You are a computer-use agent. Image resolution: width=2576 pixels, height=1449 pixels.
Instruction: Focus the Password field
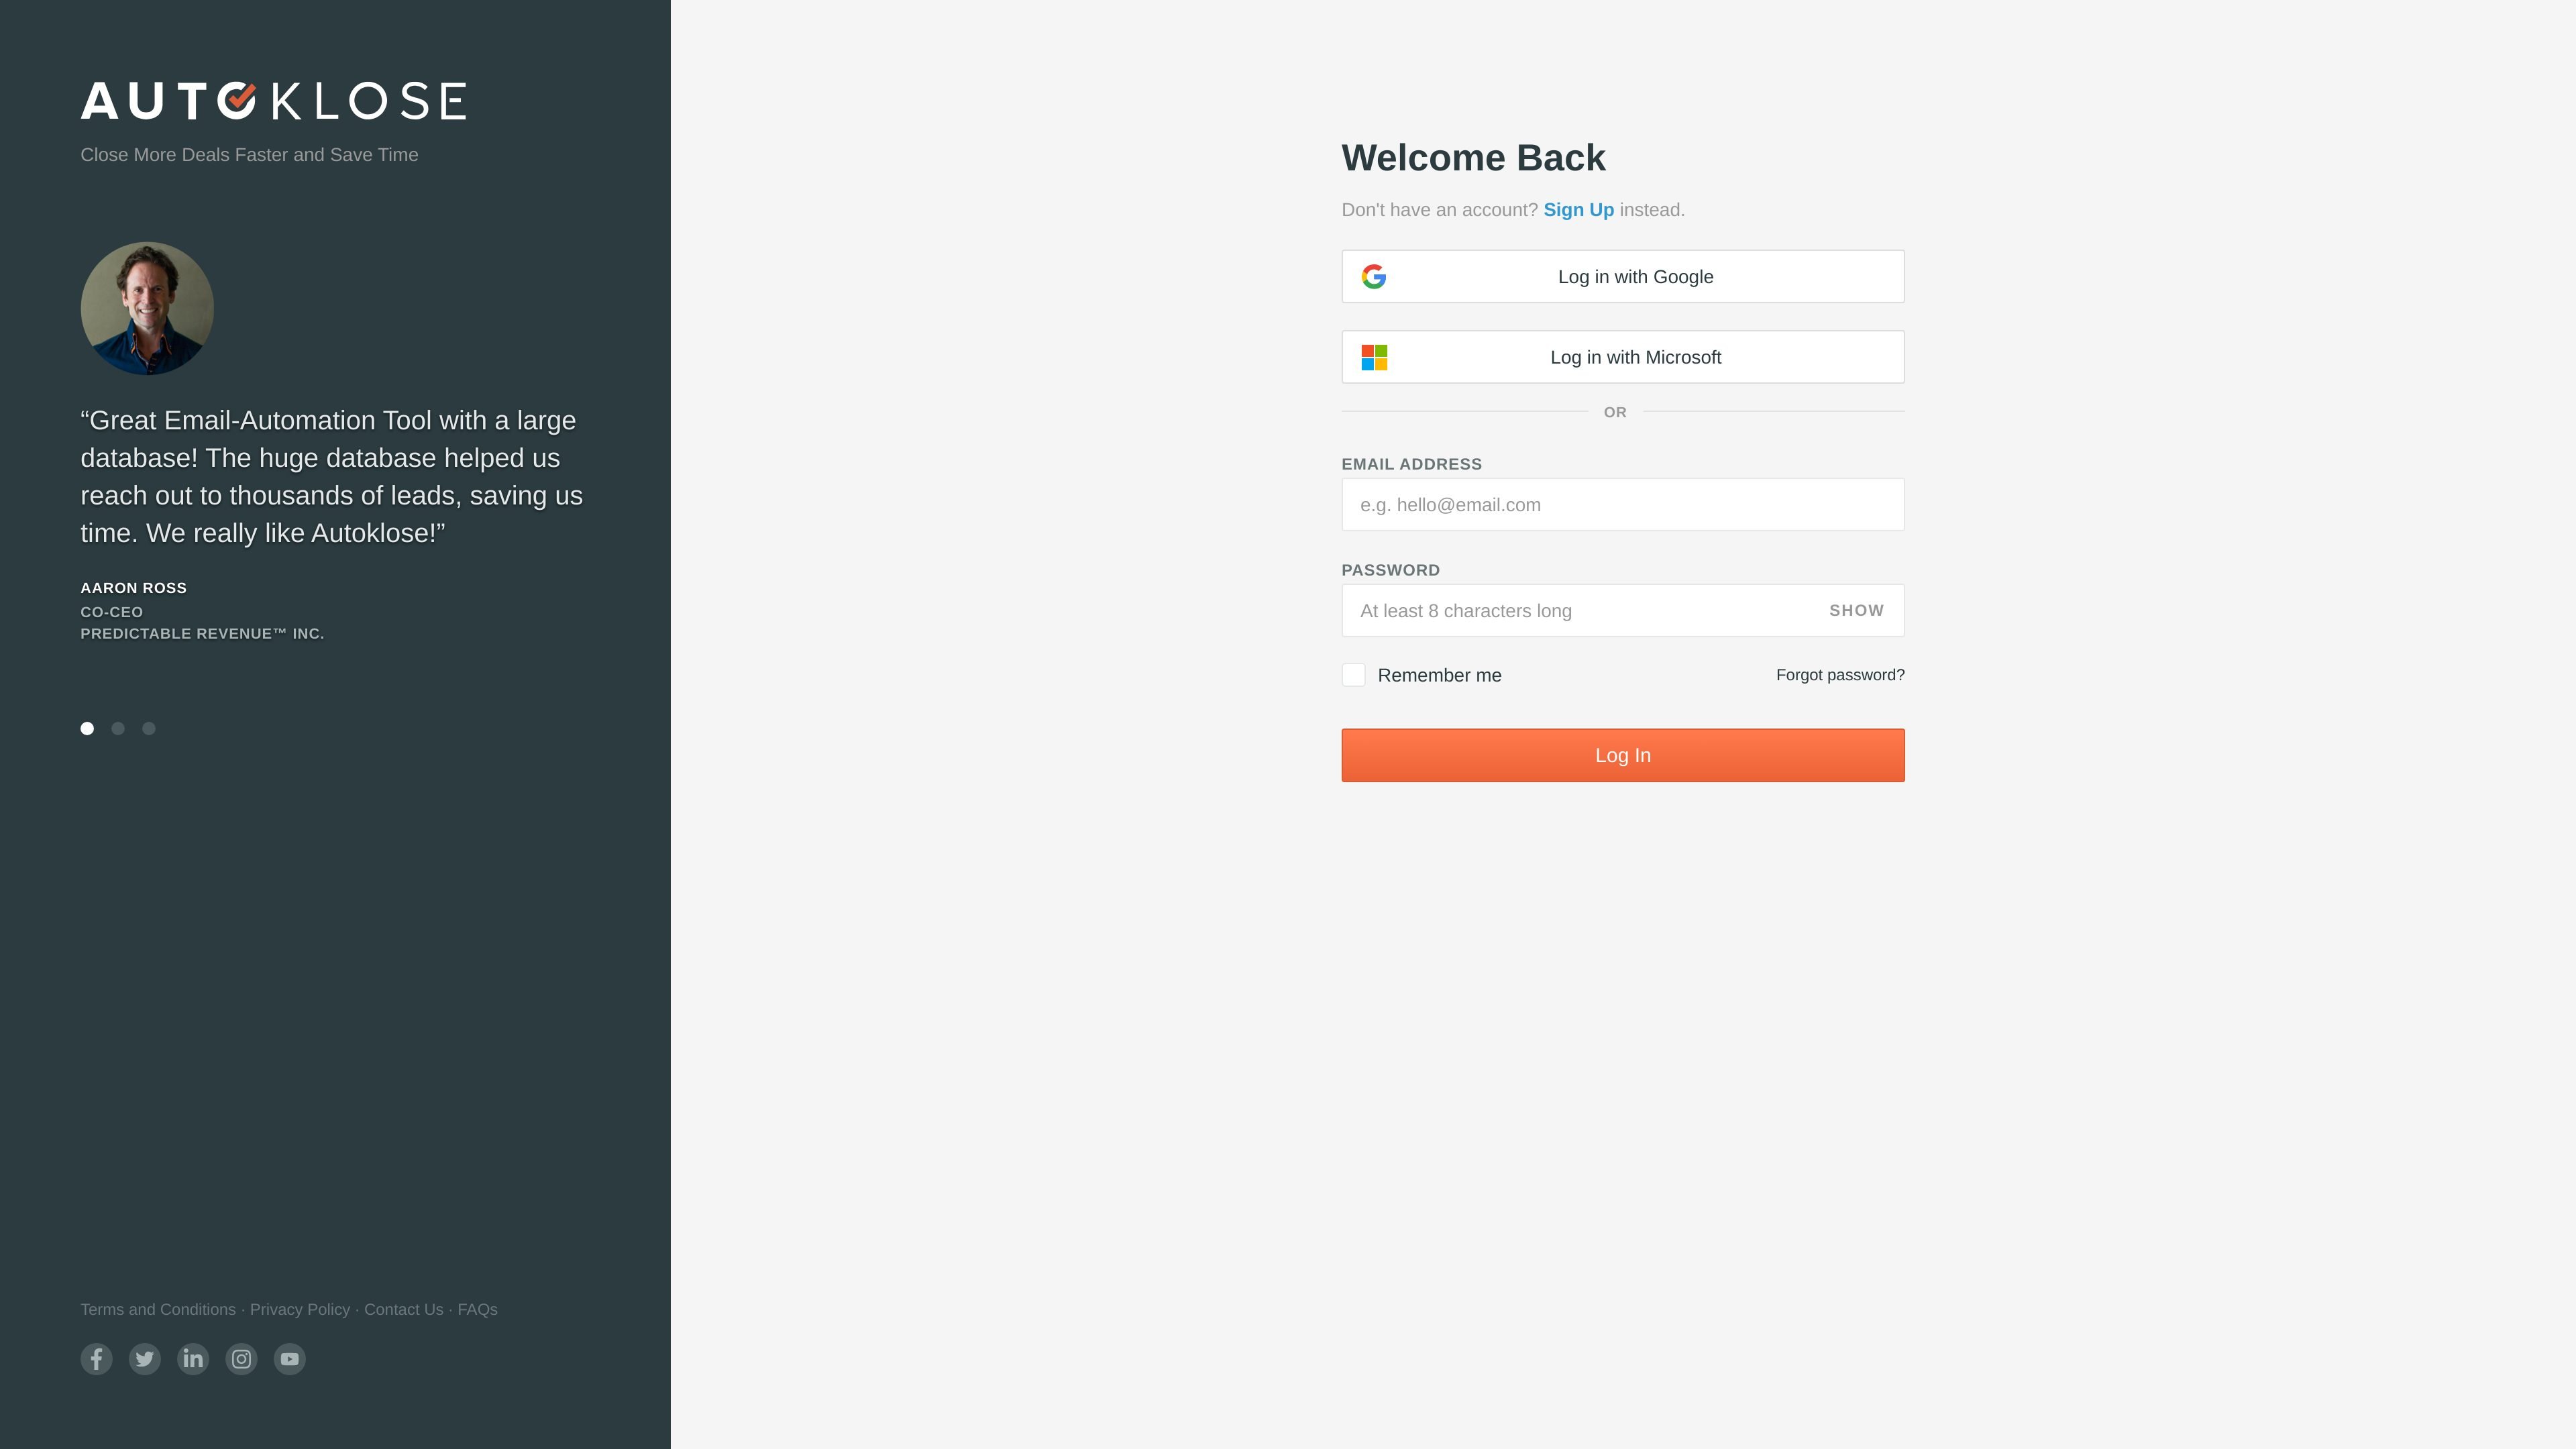pyautogui.click(x=1623, y=610)
